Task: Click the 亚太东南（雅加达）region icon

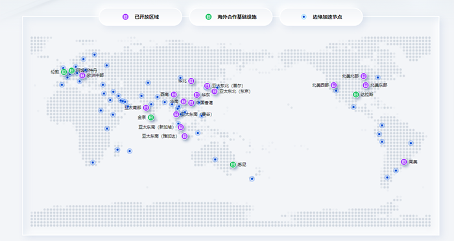Action: (184, 136)
